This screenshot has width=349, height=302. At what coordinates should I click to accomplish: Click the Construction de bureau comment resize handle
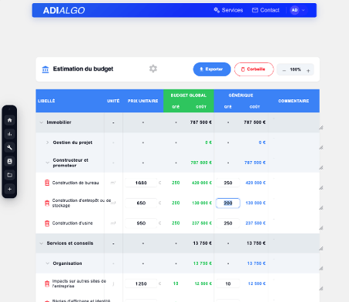(321, 188)
